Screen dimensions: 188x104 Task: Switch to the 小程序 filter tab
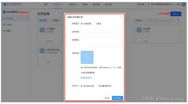pyautogui.click(x=55, y=20)
